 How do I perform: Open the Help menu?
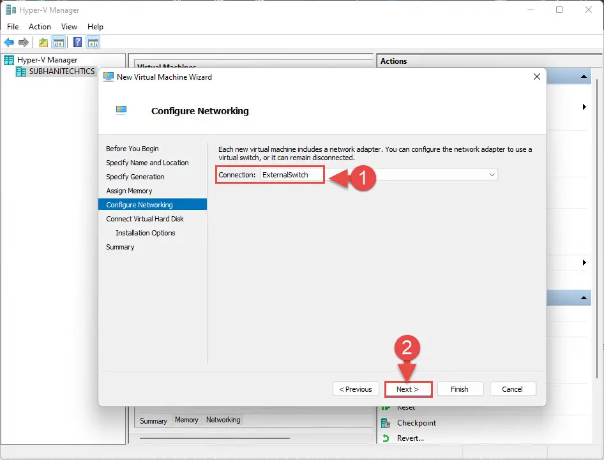pos(95,27)
